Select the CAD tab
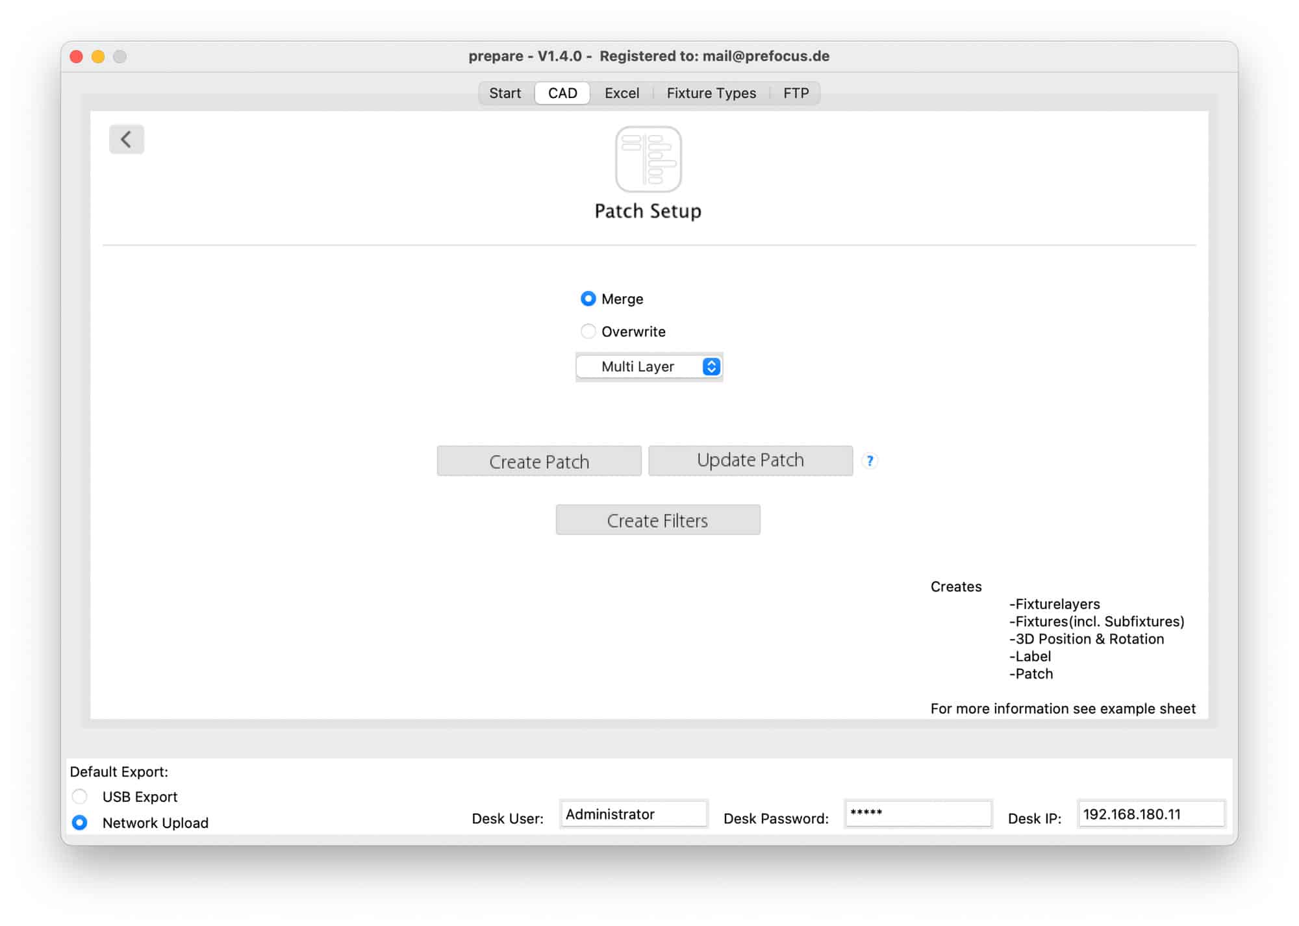The image size is (1299, 926). point(562,93)
